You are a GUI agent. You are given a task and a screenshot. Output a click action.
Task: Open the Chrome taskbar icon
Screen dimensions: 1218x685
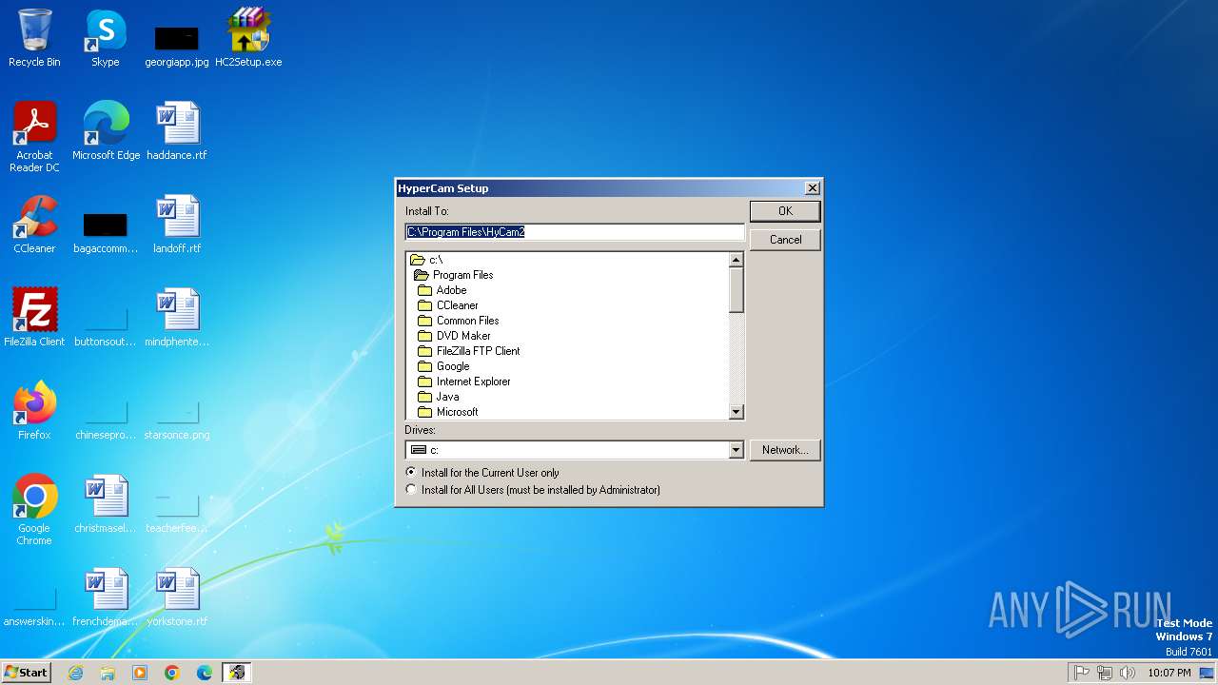coord(172,673)
